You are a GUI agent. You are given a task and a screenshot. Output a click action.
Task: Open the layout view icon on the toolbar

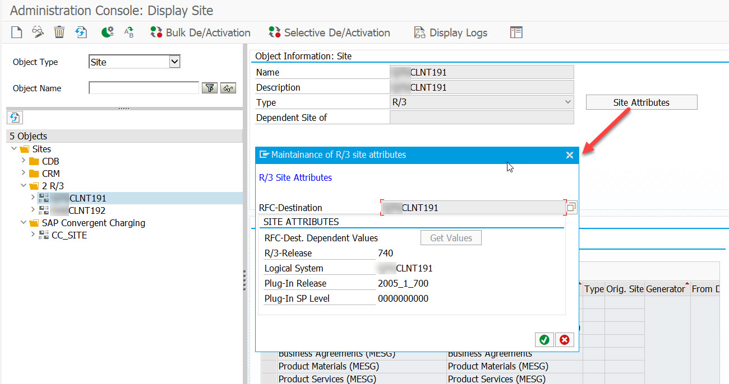[516, 32]
